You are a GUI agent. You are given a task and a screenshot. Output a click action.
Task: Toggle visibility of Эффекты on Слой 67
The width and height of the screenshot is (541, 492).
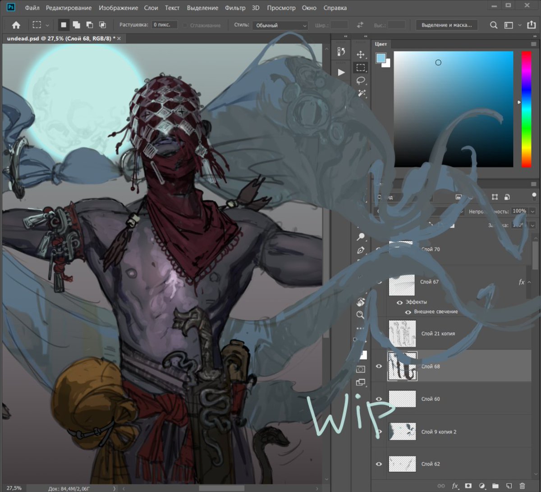click(399, 303)
